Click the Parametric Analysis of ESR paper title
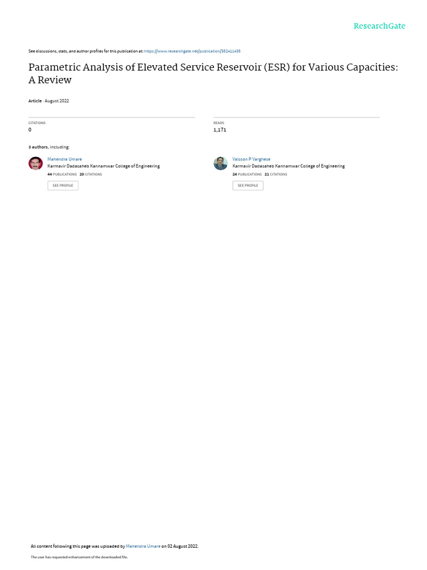This screenshot has width=427, height=570. tap(213, 73)
